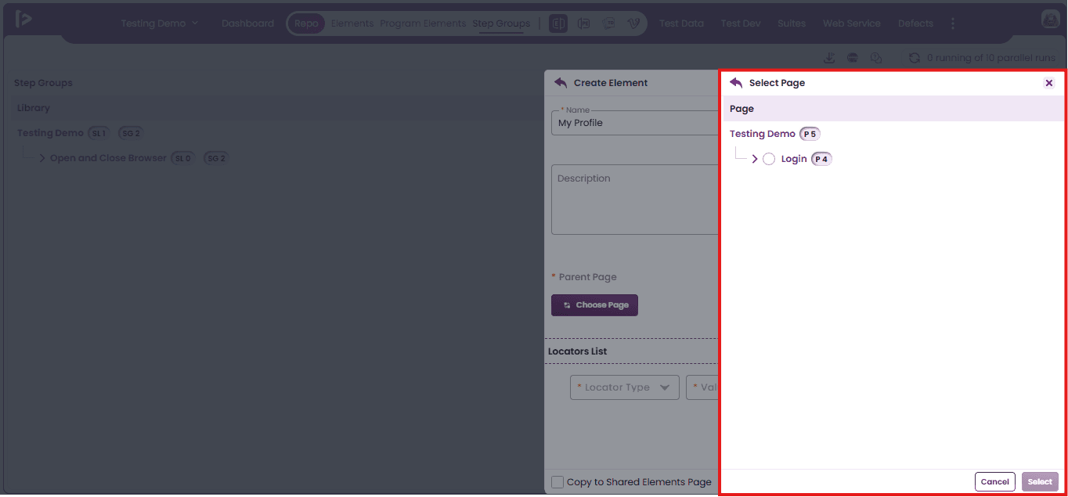The image size is (1068, 497).
Task: Click into the Description text area
Action: pyautogui.click(x=635, y=200)
